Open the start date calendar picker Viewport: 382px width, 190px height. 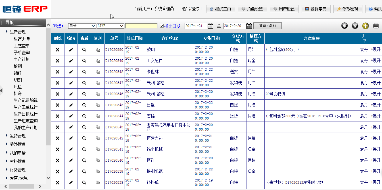(x=210, y=26)
